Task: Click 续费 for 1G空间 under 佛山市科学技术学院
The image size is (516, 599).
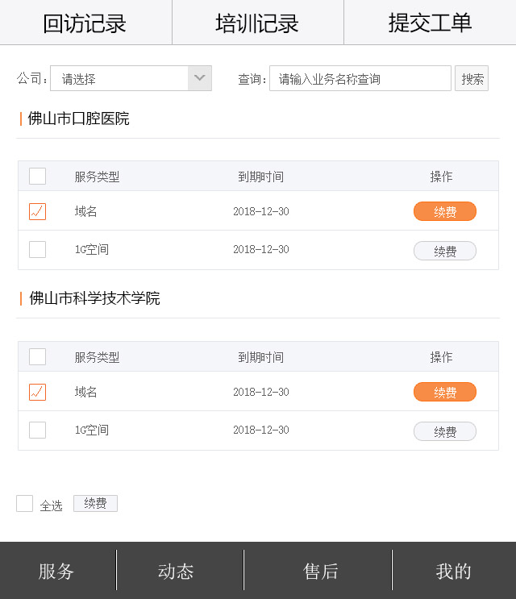Action: coord(444,431)
